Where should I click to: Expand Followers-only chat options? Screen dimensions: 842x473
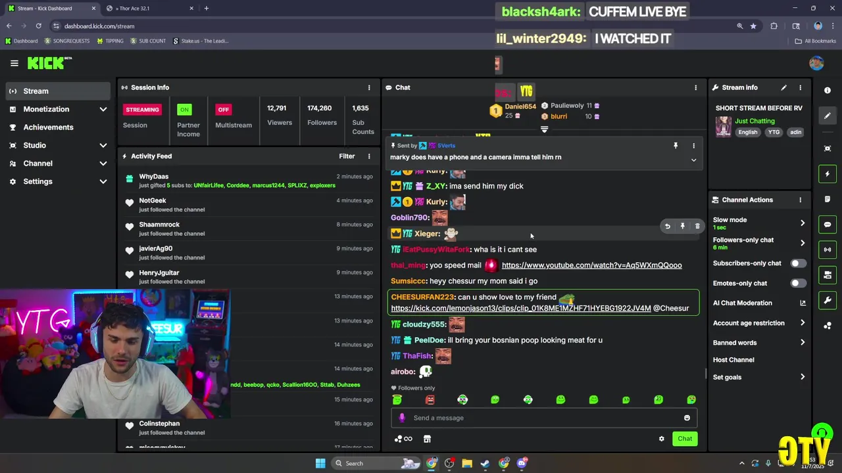pos(803,243)
